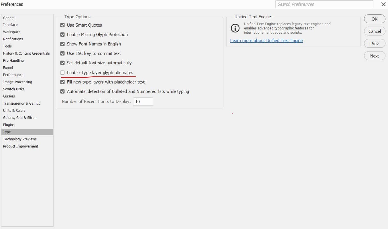The height and width of the screenshot is (229, 388).
Task: Click the info icon in Unified Text Engine
Action: click(235, 28)
